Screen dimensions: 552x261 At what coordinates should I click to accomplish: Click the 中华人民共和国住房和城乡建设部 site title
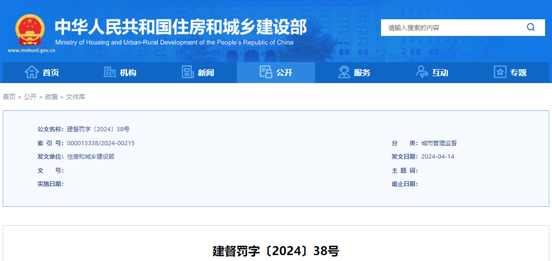click(181, 27)
